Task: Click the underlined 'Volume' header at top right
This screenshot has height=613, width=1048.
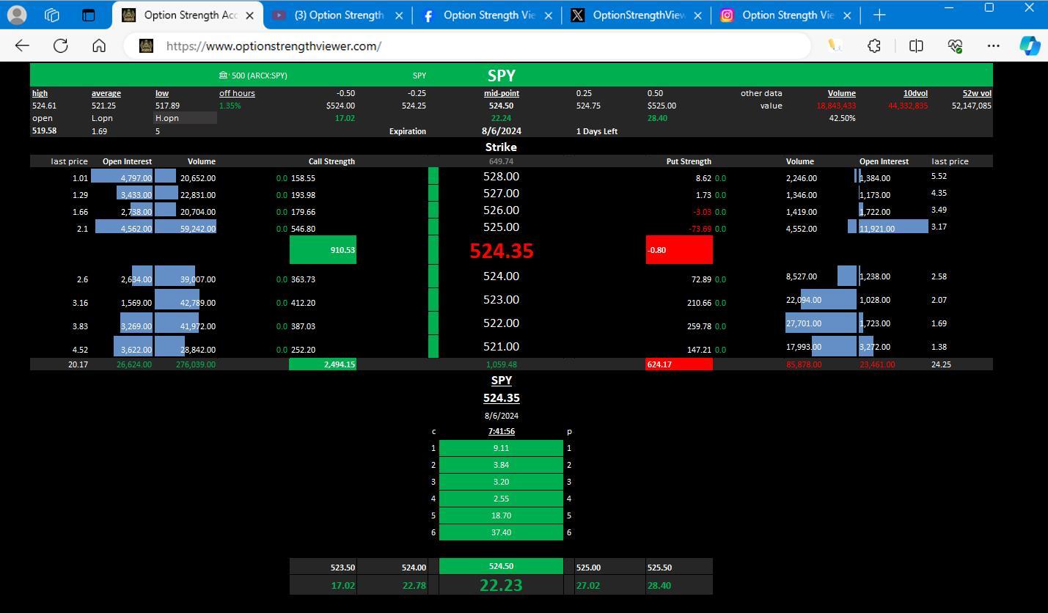Action: point(842,93)
